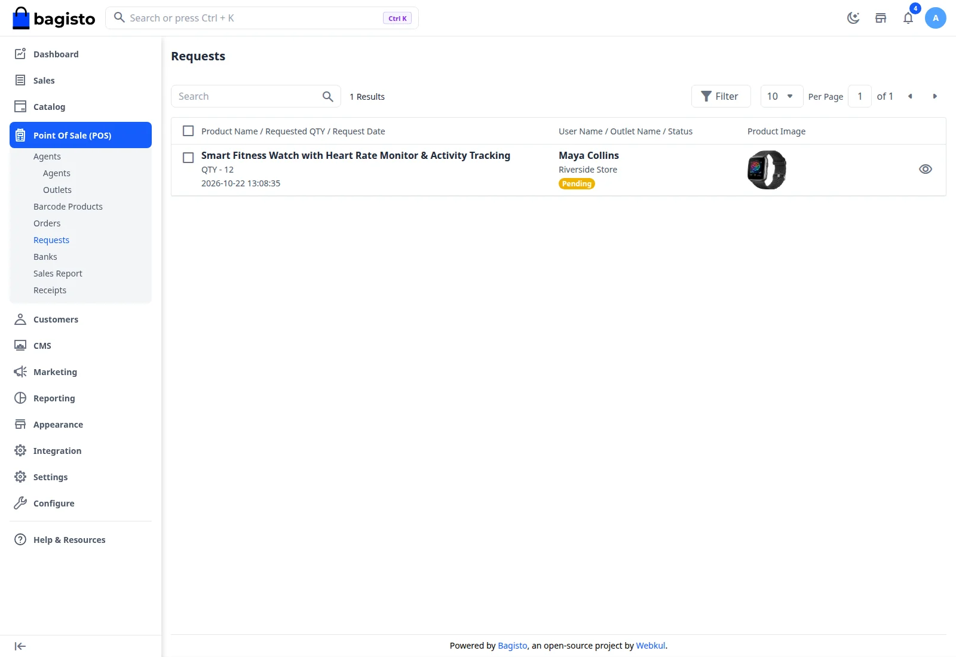This screenshot has height=657, width=956.
Task: Click the bagisto logo
Action: pyautogui.click(x=54, y=19)
